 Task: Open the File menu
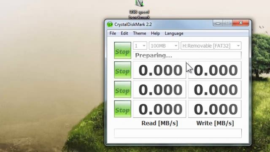tap(113, 33)
